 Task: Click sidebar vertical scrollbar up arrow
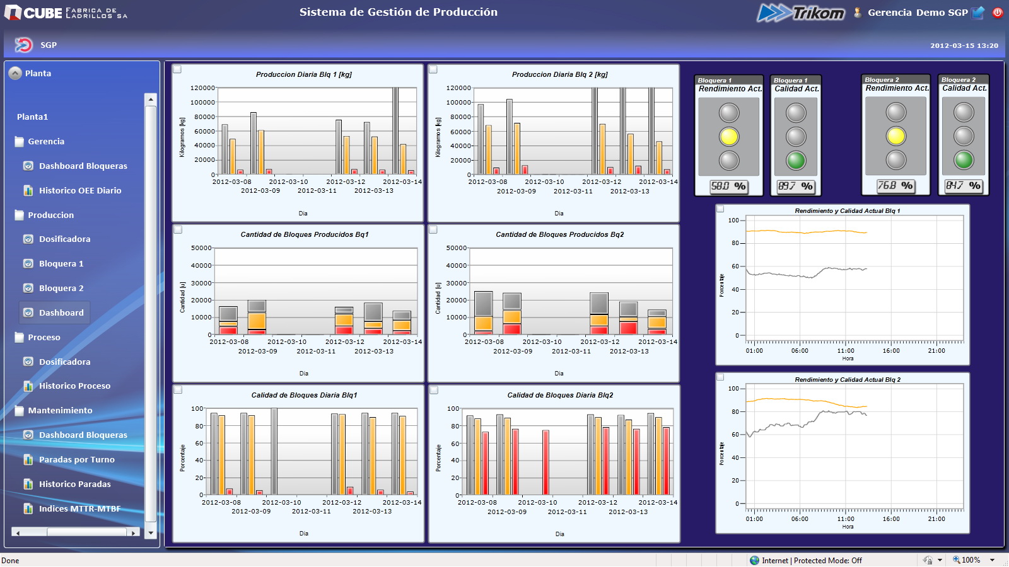(150, 99)
